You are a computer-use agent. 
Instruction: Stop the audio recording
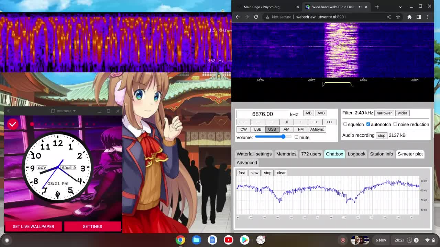click(382, 136)
